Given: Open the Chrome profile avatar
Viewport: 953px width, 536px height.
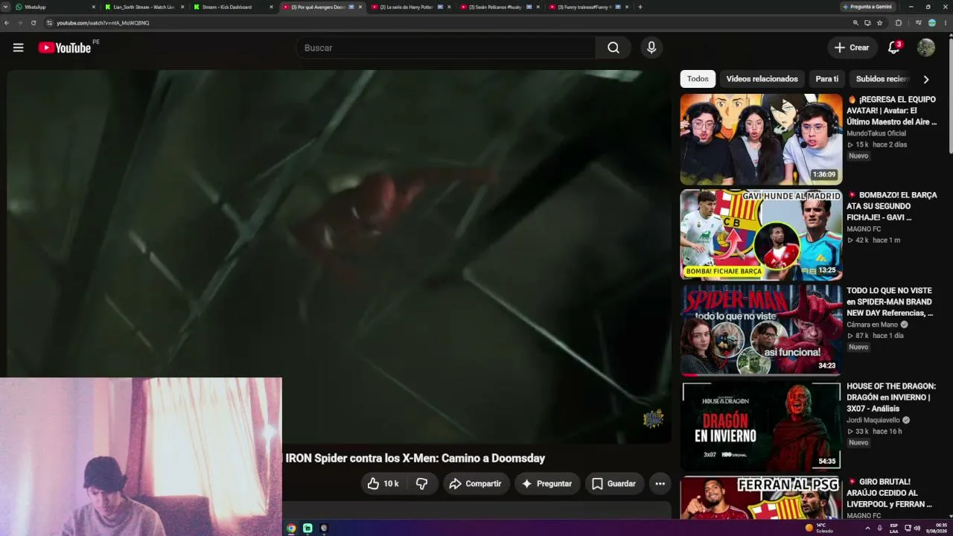Looking at the screenshot, I should tap(932, 23).
